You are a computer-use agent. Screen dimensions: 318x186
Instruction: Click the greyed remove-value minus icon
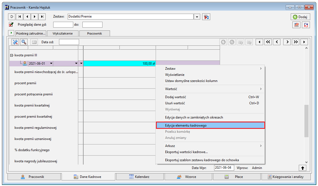pos(232,42)
